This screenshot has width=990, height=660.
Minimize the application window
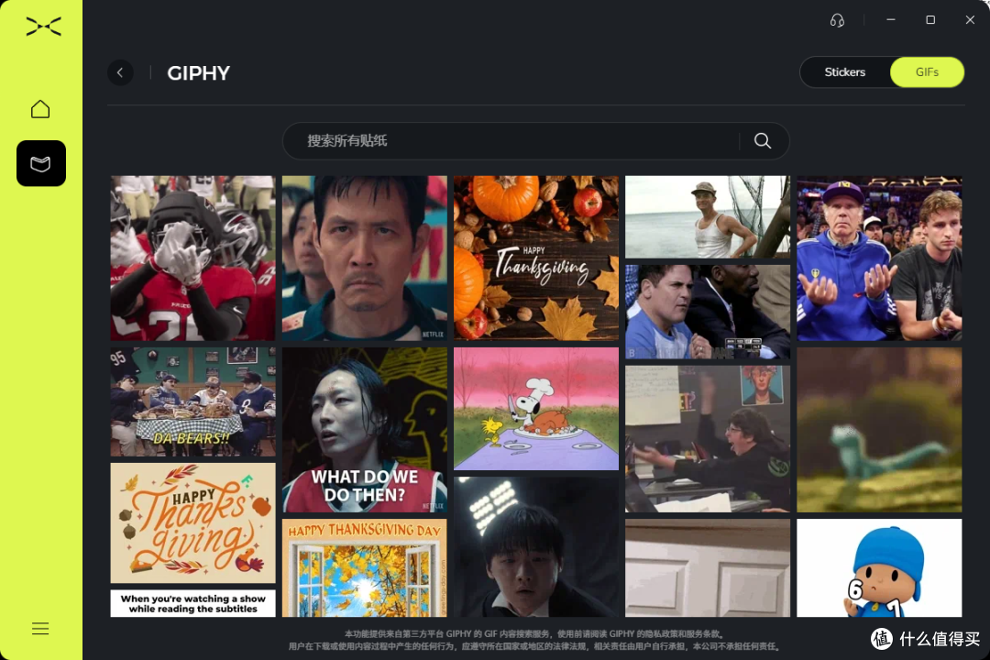click(x=891, y=20)
